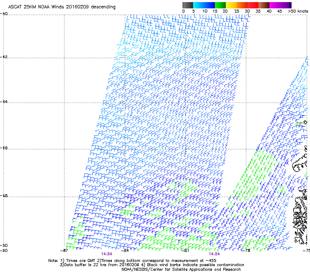The width and height of the screenshot is (310, 272).
Task: Click the data buffer note line
Action: (x=152, y=265)
